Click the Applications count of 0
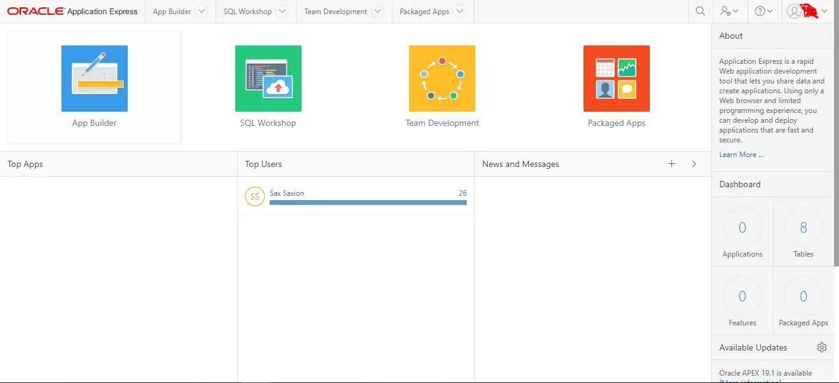The image size is (839, 383). (x=742, y=228)
